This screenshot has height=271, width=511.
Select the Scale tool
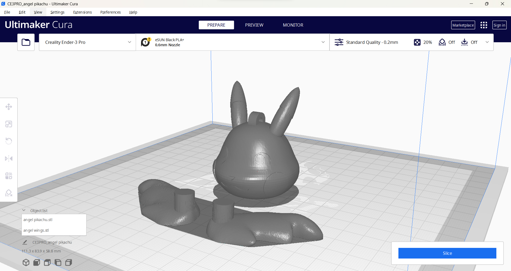click(9, 124)
